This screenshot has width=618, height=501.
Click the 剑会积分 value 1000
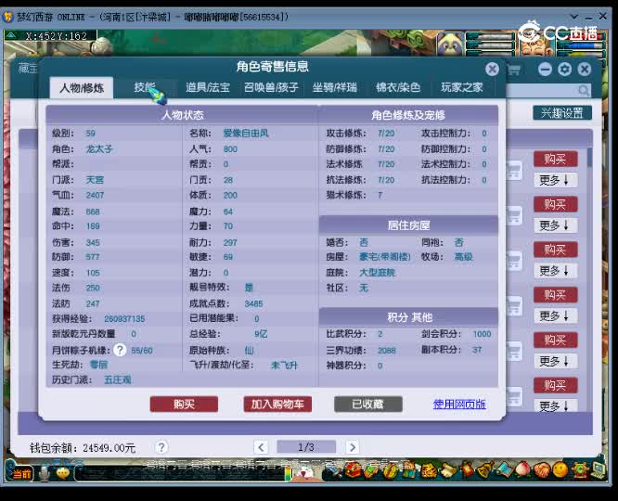(x=482, y=334)
